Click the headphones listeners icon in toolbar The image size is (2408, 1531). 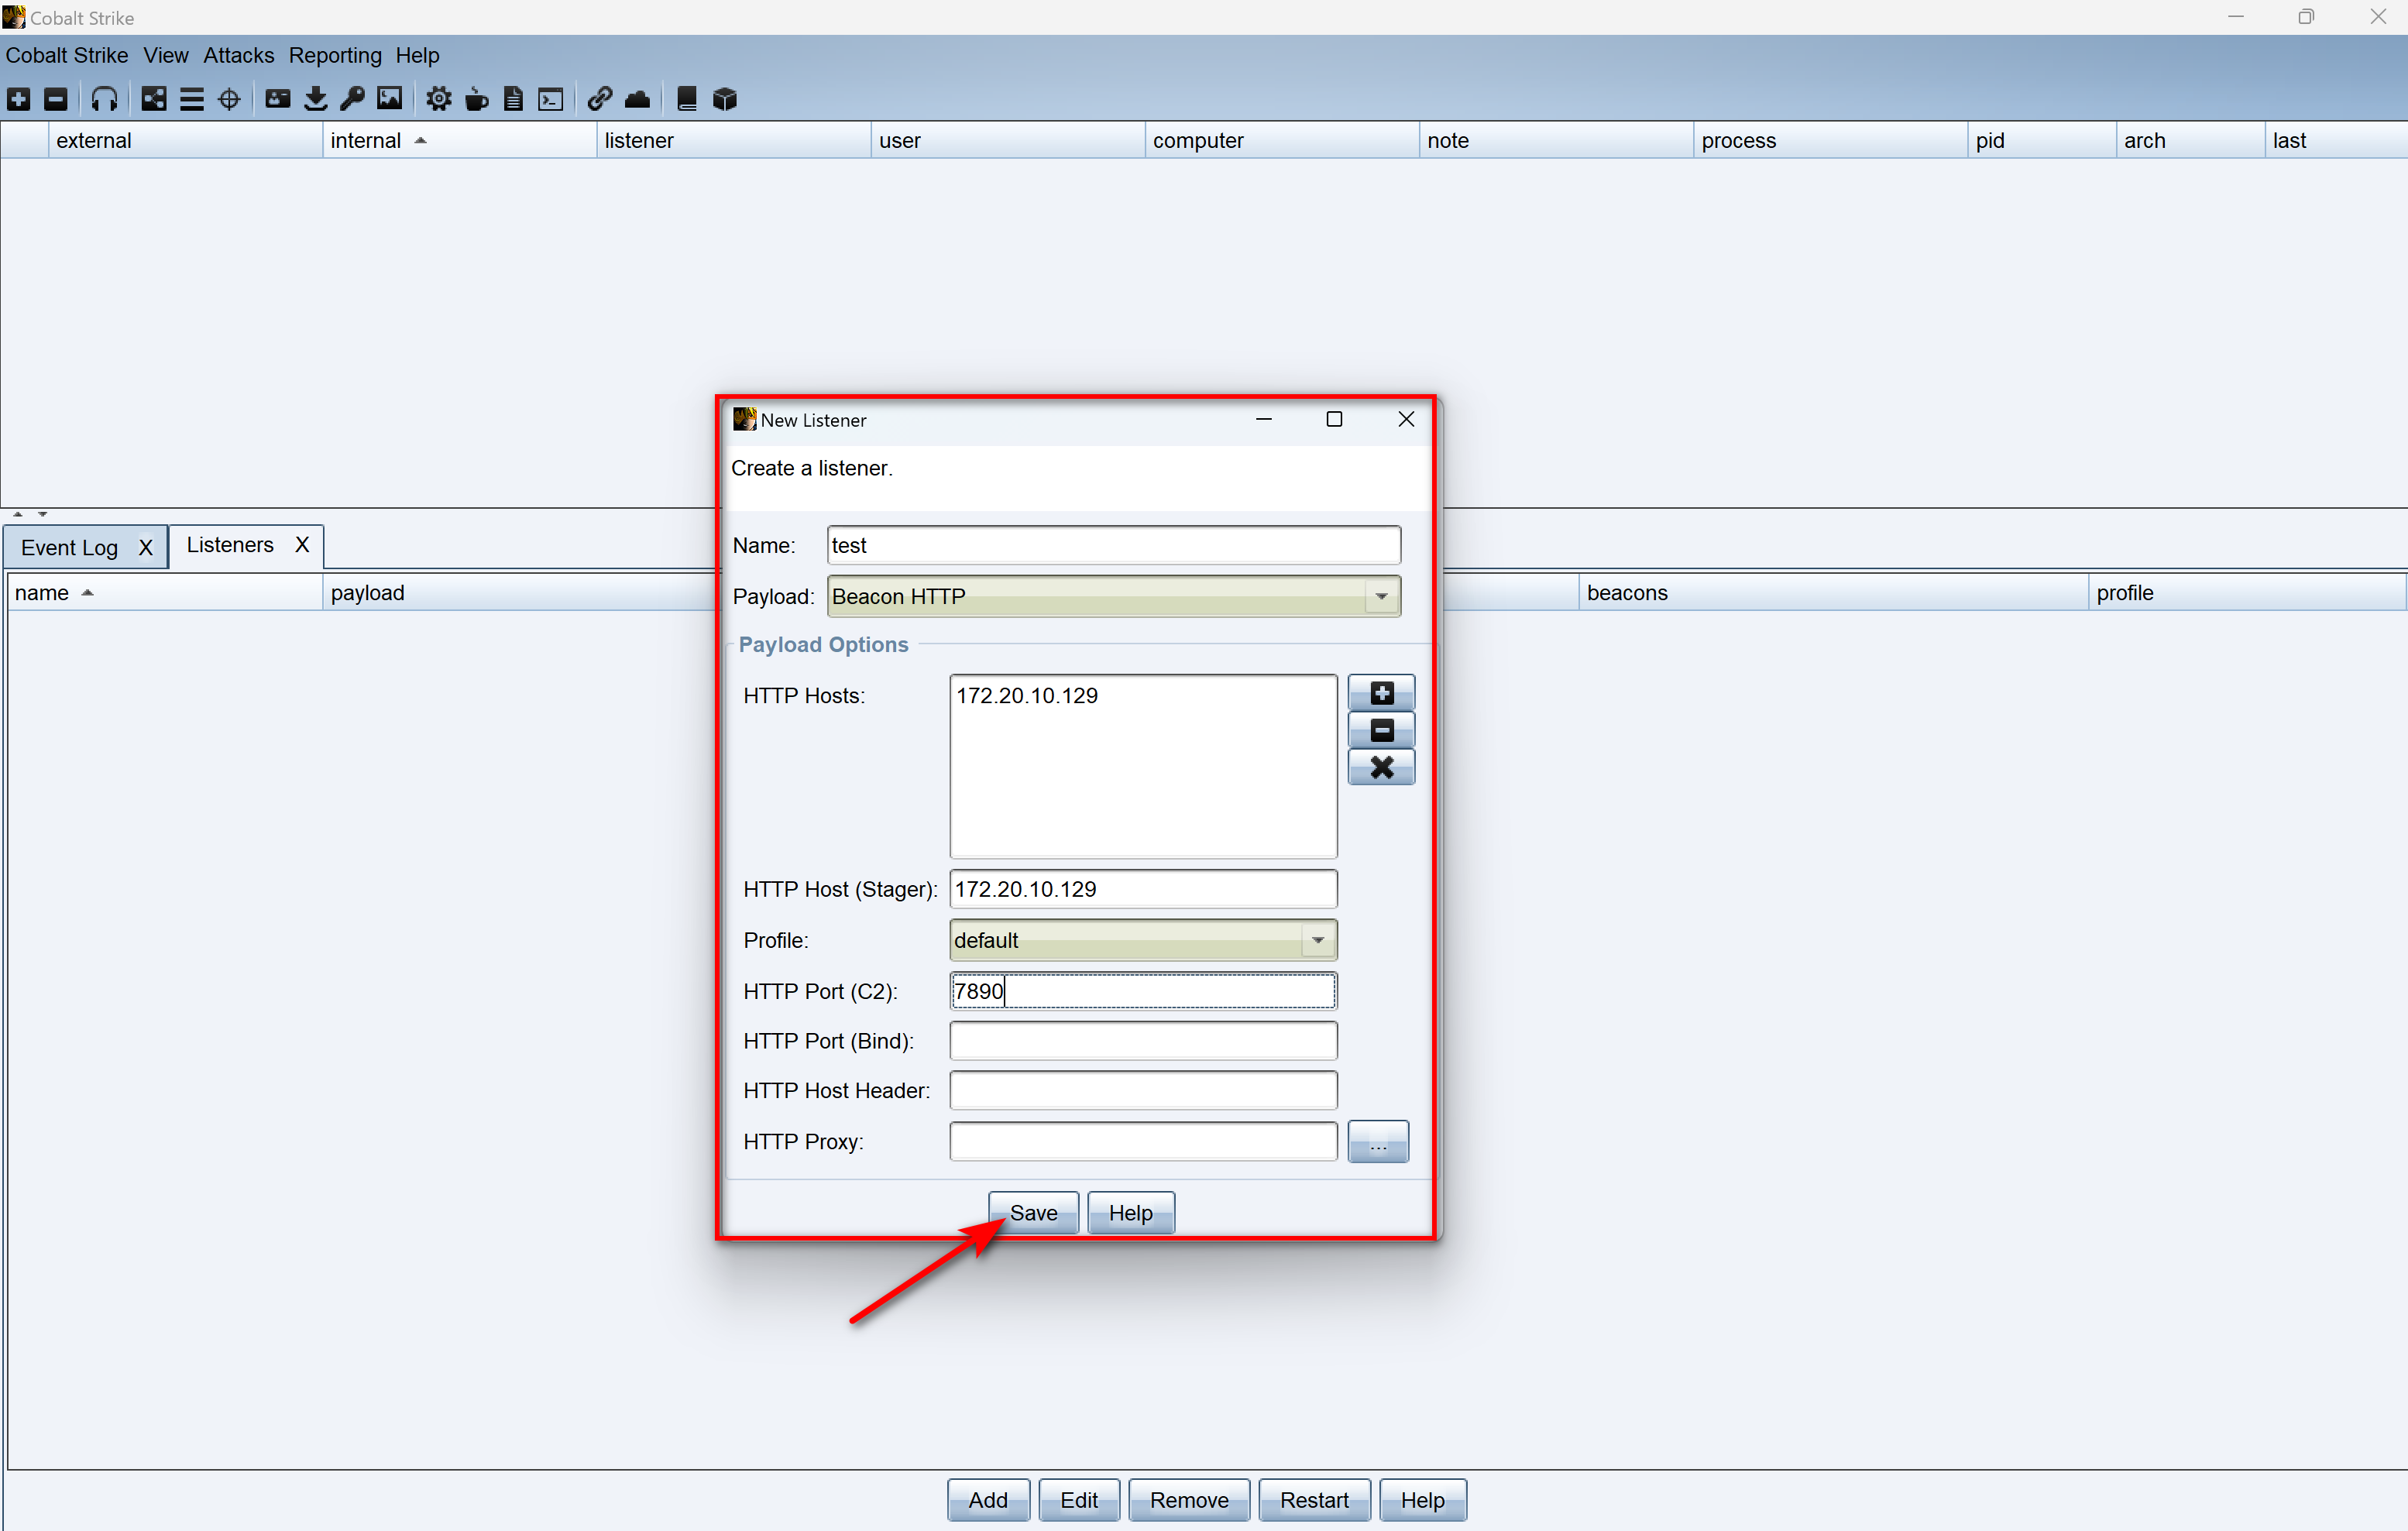[104, 99]
